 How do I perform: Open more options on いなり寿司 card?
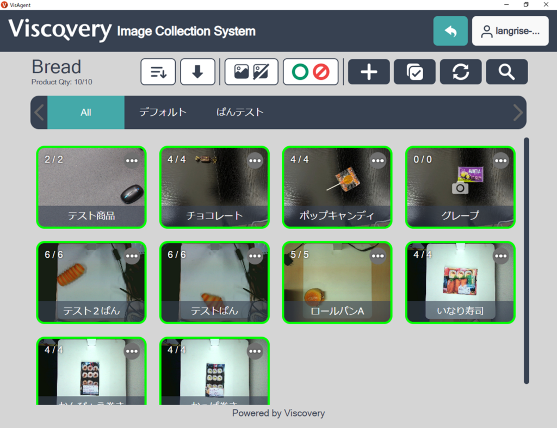(501, 256)
